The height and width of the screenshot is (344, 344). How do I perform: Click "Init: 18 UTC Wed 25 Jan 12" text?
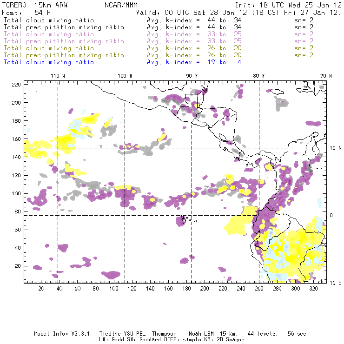[x=288, y=5]
